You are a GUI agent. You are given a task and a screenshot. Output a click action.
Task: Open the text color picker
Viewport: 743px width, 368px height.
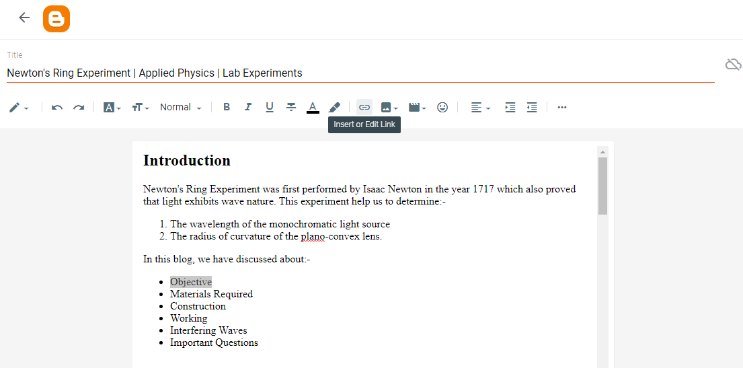313,108
